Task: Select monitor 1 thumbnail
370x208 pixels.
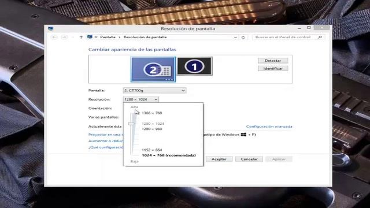Action: click(194, 66)
